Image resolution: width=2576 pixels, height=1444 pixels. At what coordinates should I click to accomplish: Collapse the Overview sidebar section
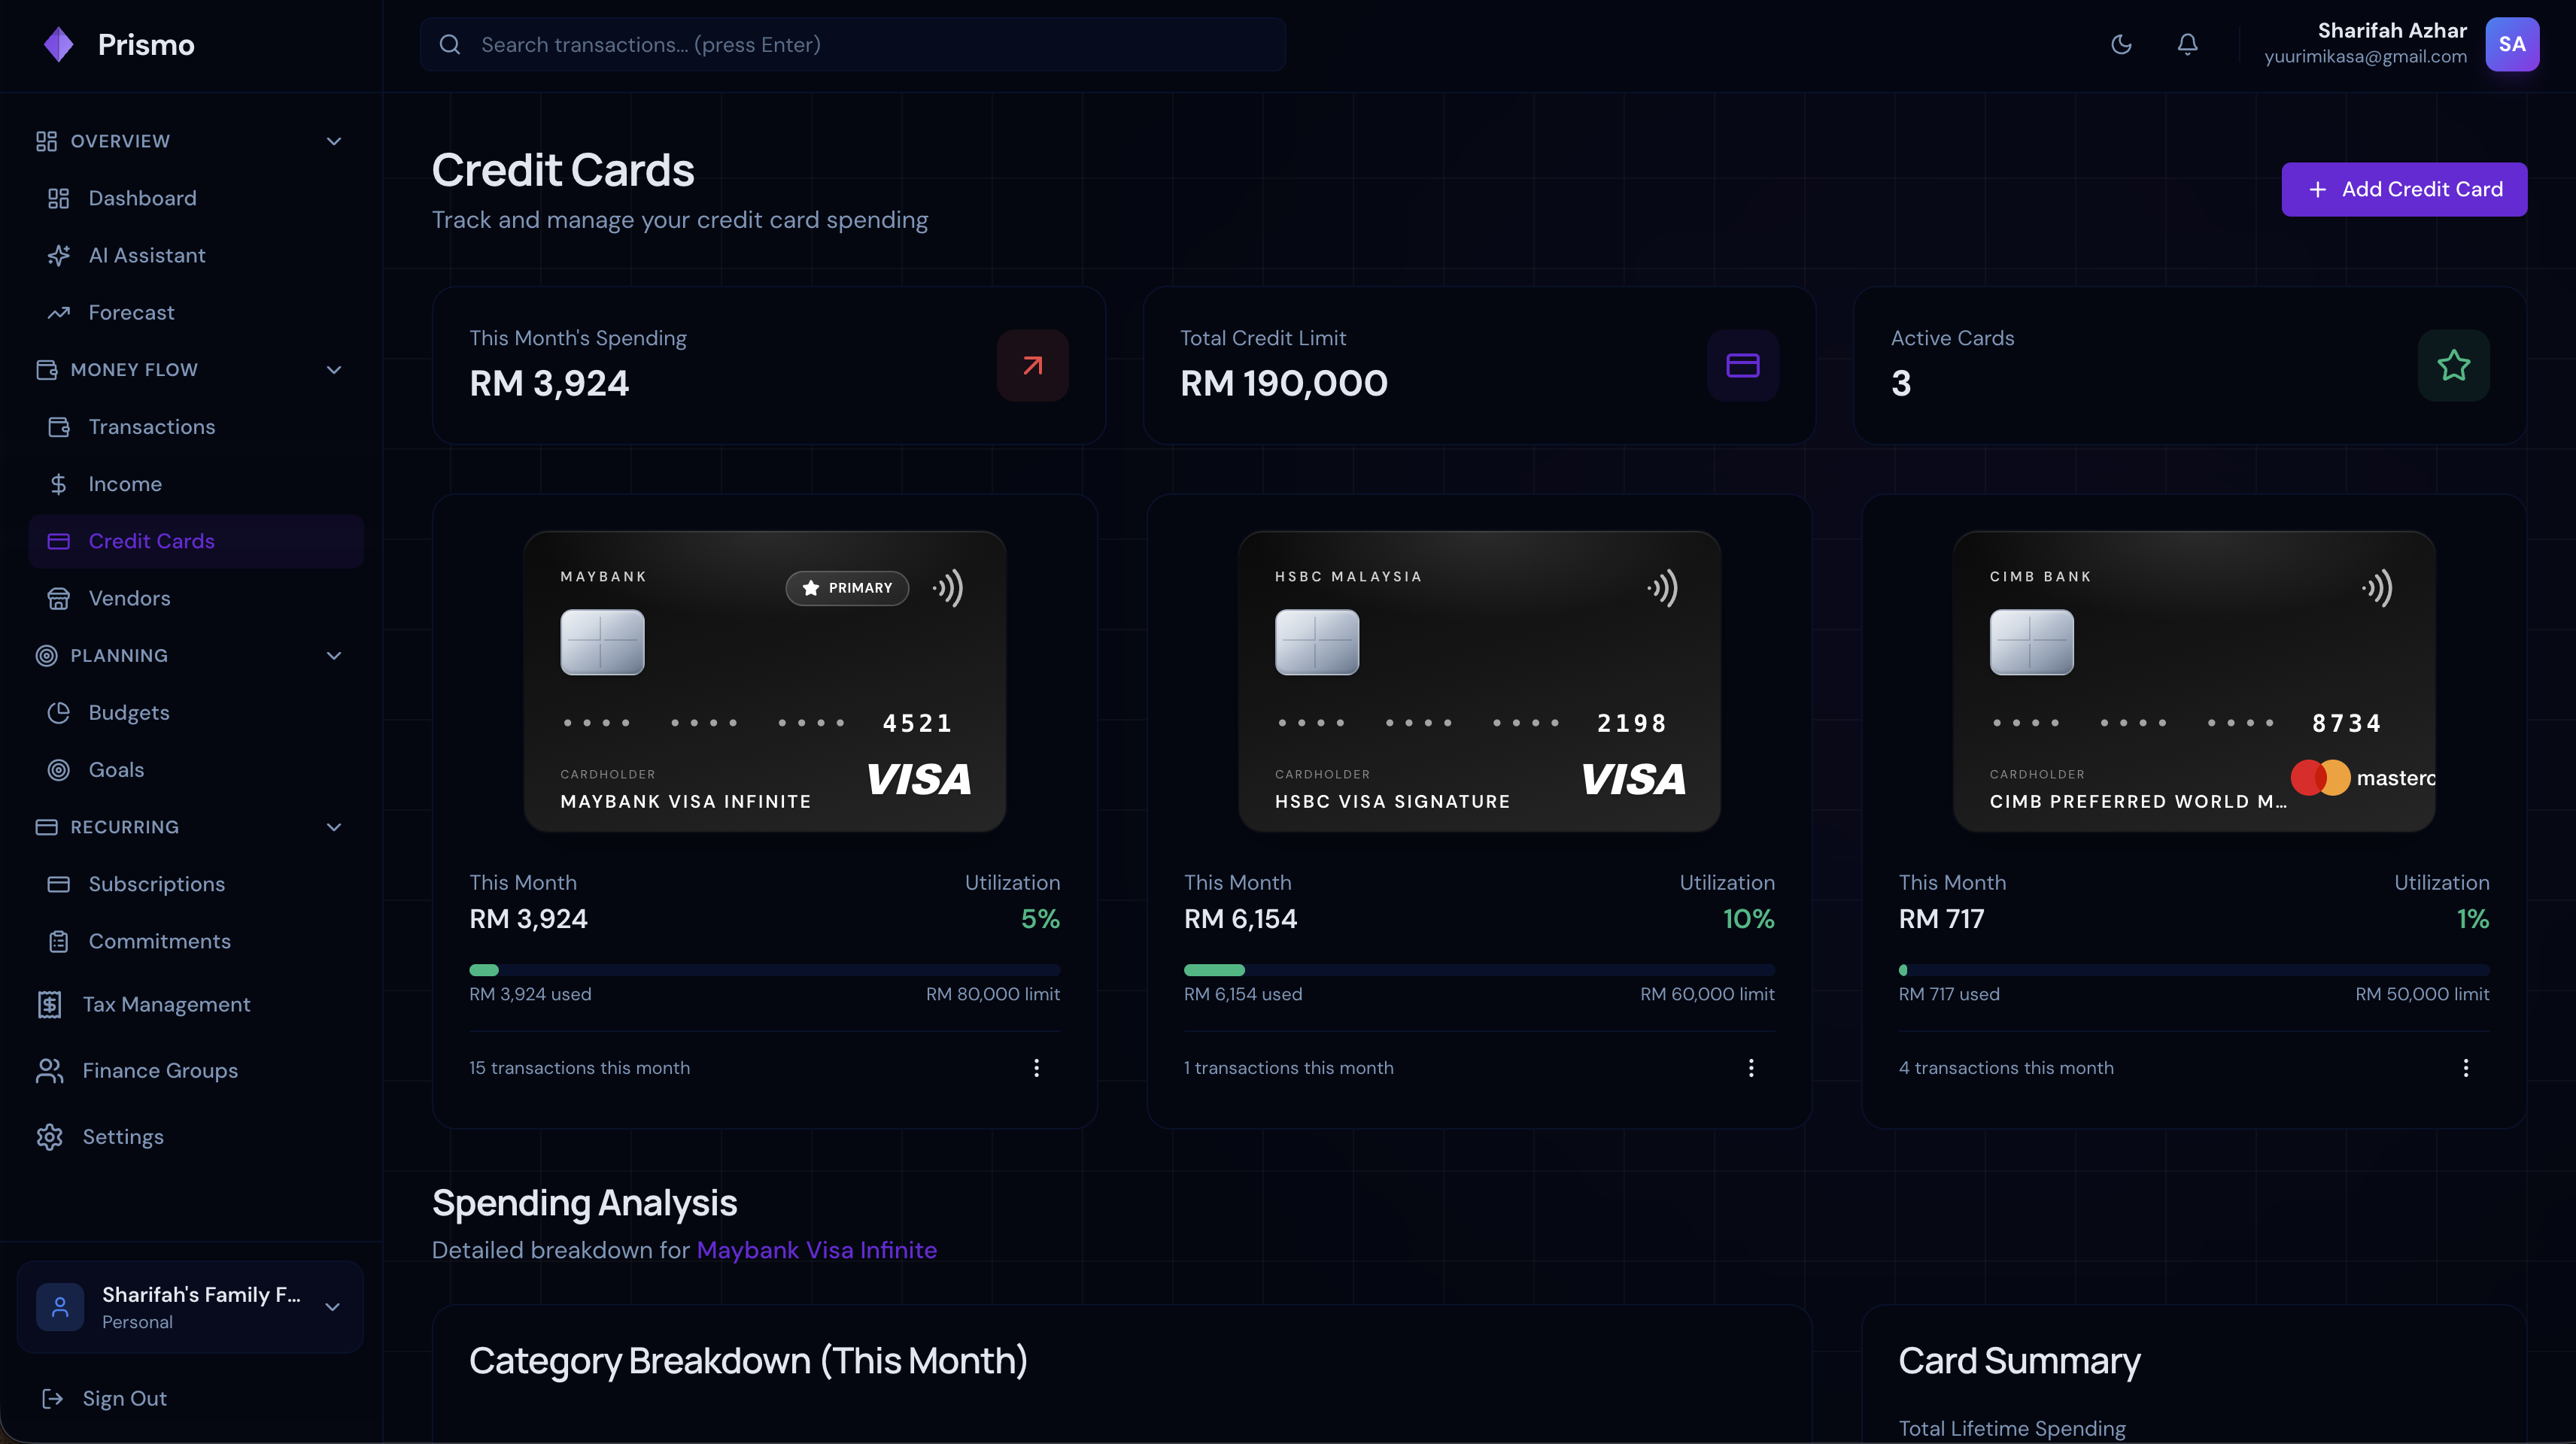(x=334, y=141)
